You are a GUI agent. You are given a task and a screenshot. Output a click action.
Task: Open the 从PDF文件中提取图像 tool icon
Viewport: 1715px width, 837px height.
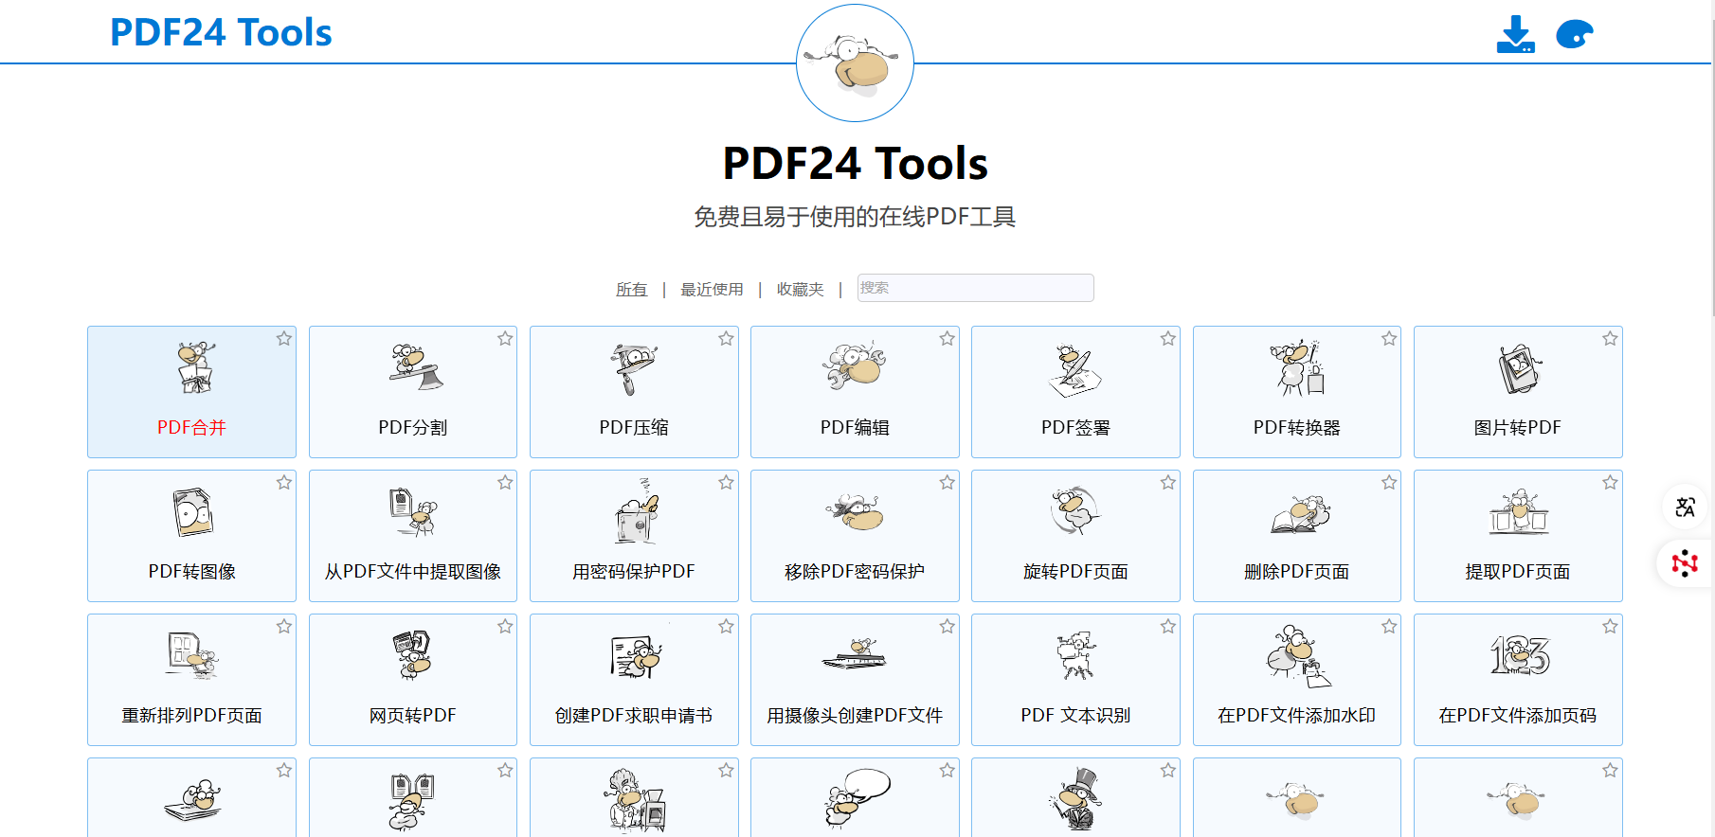413,512
